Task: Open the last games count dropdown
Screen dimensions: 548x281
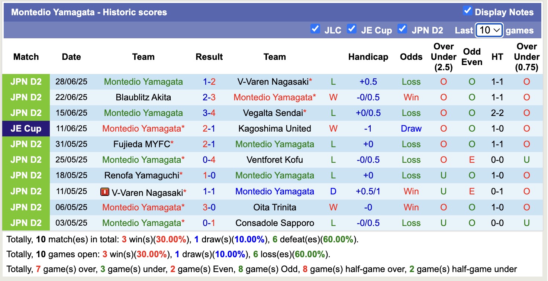Action: (x=489, y=30)
